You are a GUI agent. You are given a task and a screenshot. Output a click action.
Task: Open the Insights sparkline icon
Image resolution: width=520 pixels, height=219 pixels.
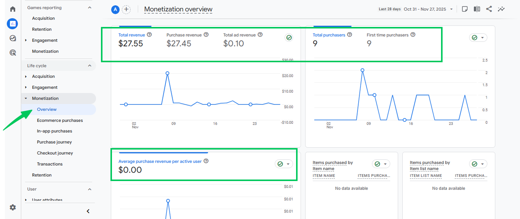click(x=501, y=9)
